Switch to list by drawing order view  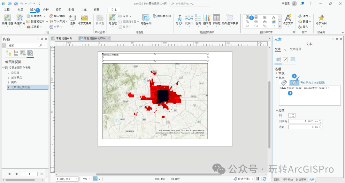click(9, 53)
